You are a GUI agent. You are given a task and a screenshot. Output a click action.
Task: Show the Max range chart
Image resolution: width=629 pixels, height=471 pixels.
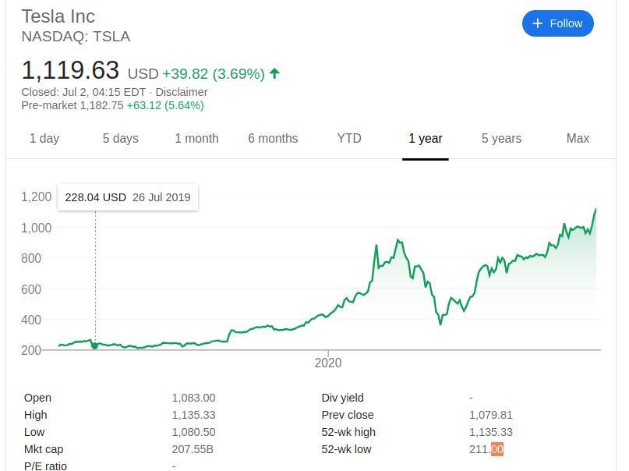tap(578, 138)
